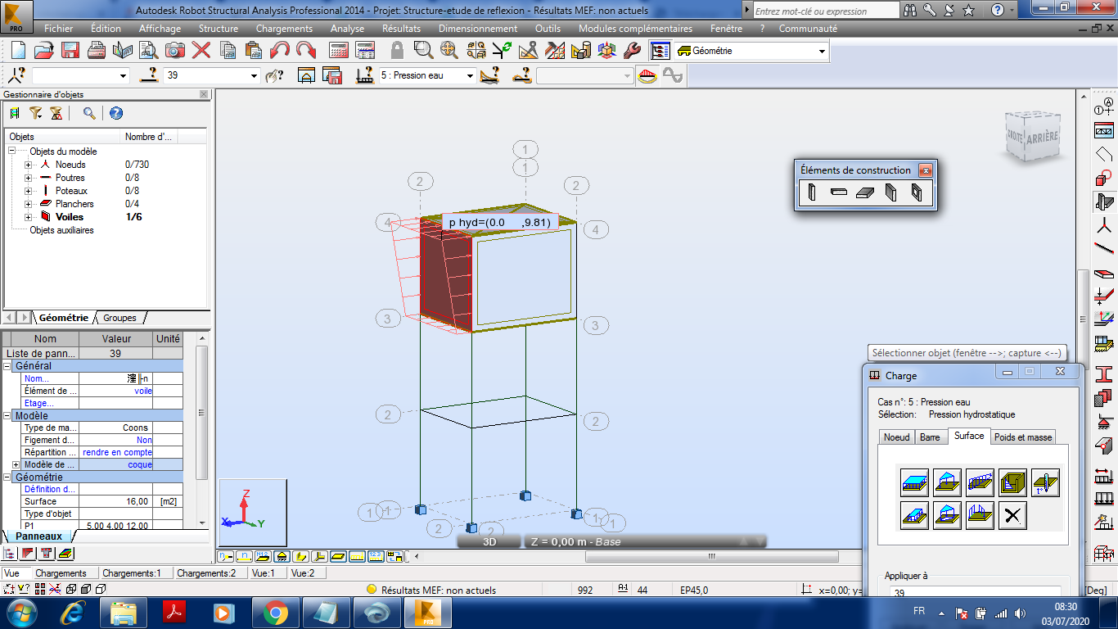The width and height of the screenshot is (1118, 629).
Task: Open the Chargements menu
Action: [x=284, y=29]
